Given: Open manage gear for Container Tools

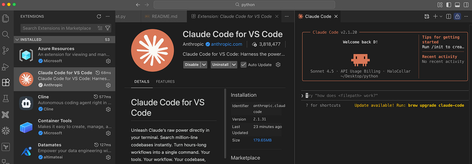Looking at the screenshot, I should [x=108, y=133].
